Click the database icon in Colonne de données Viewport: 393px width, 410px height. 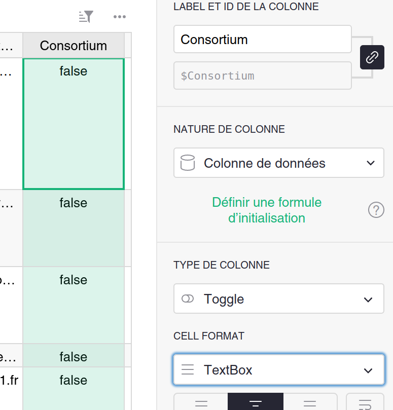click(x=188, y=163)
